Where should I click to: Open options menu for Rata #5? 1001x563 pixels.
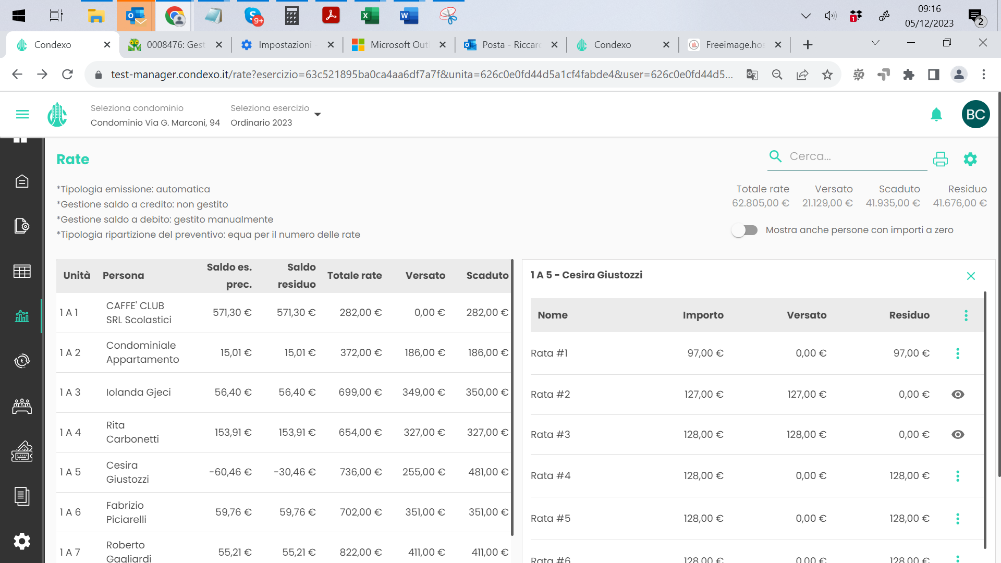coord(958,519)
